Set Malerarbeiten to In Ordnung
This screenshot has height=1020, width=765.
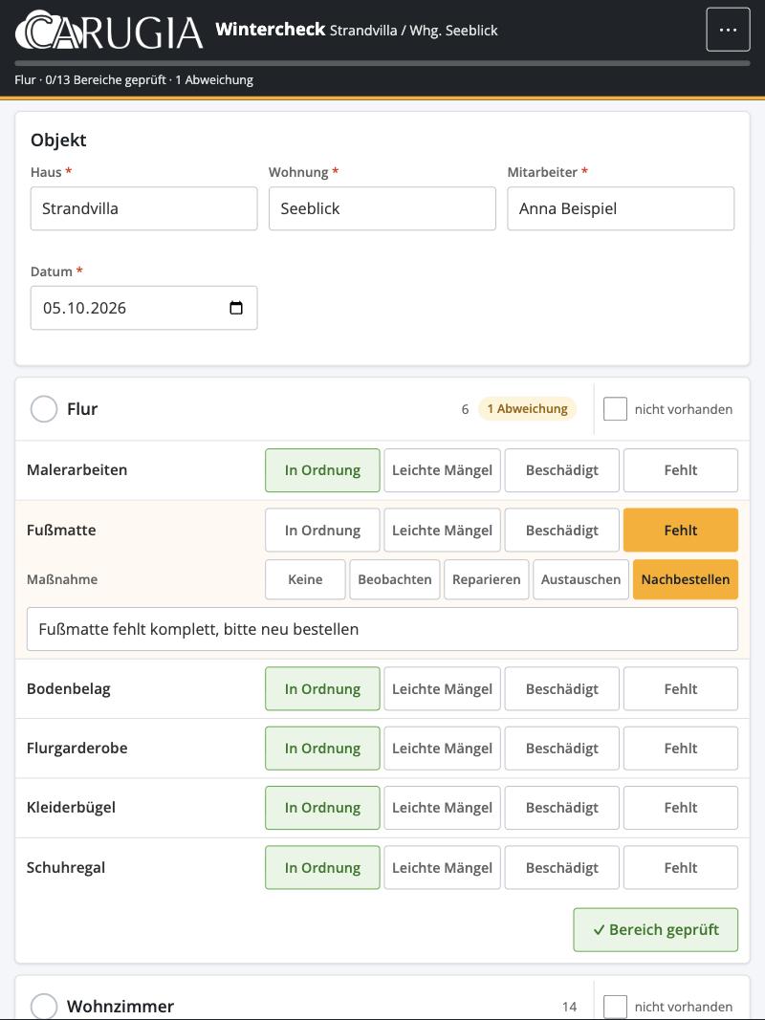pyautogui.click(x=322, y=470)
